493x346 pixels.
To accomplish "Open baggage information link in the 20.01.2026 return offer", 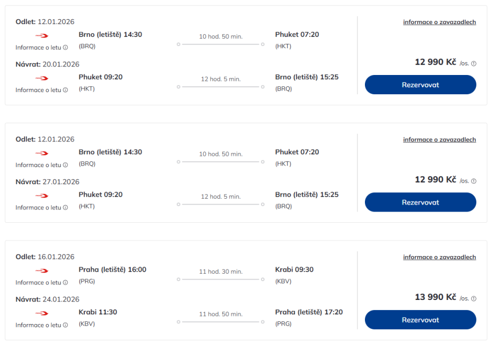I will [x=439, y=22].
